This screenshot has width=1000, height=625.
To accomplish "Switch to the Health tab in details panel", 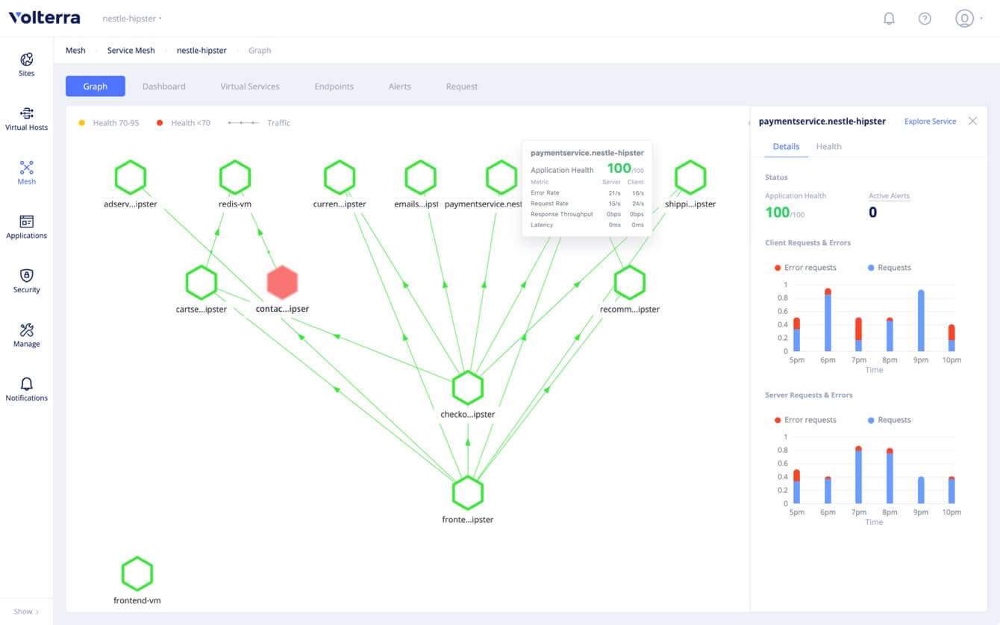I will pyautogui.click(x=828, y=146).
